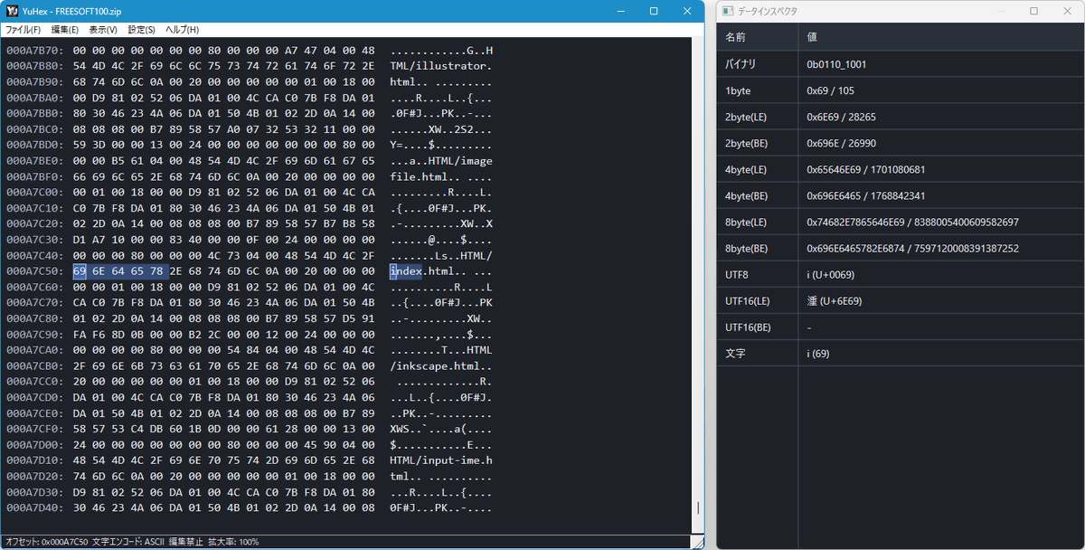Select the 文字 row label
The height and width of the screenshot is (550, 1085).
[x=735, y=353]
